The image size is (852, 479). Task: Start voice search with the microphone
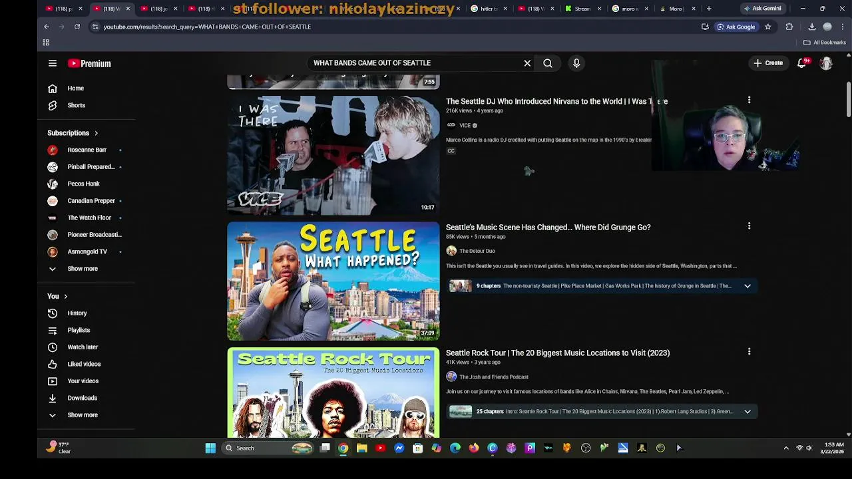[x=576, y=63]
